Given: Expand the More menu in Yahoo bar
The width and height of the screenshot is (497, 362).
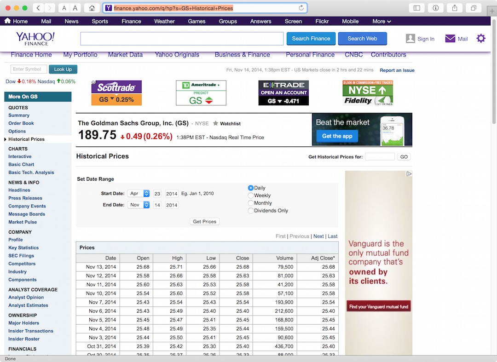Looking at the screenshot, I should tap(381, 21).
